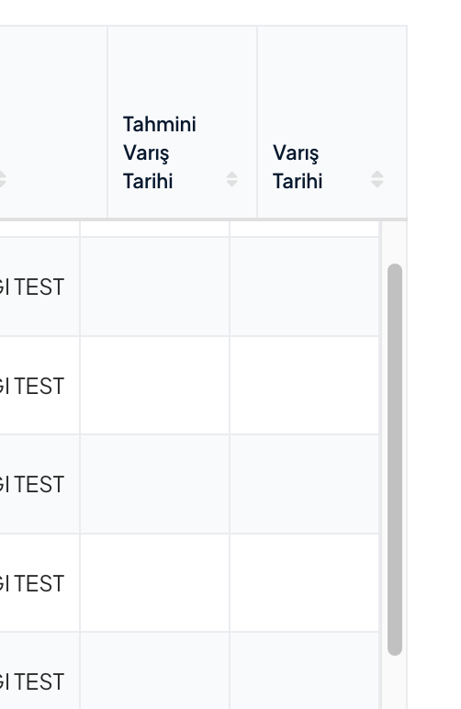Select the fourth GI TEST row cell

pos(39,583)
